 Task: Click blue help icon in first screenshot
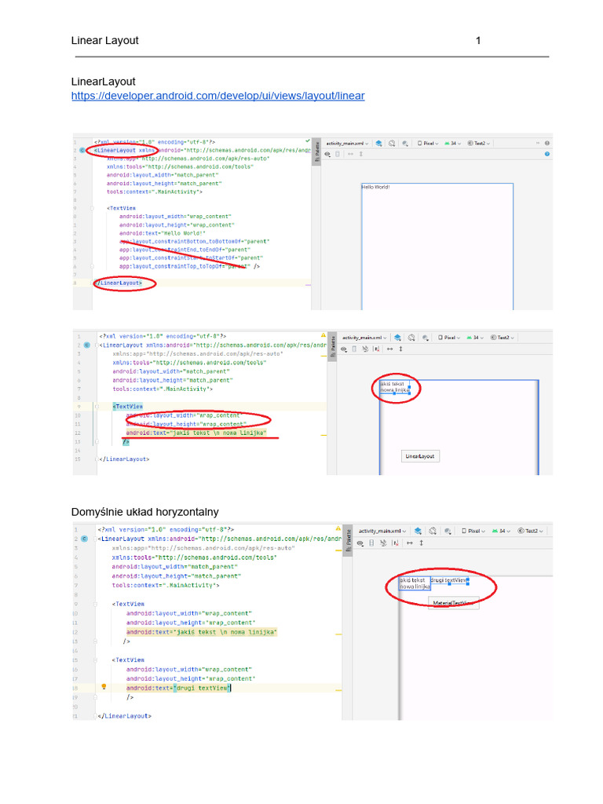pyautogui.click(x=547, y=154)
